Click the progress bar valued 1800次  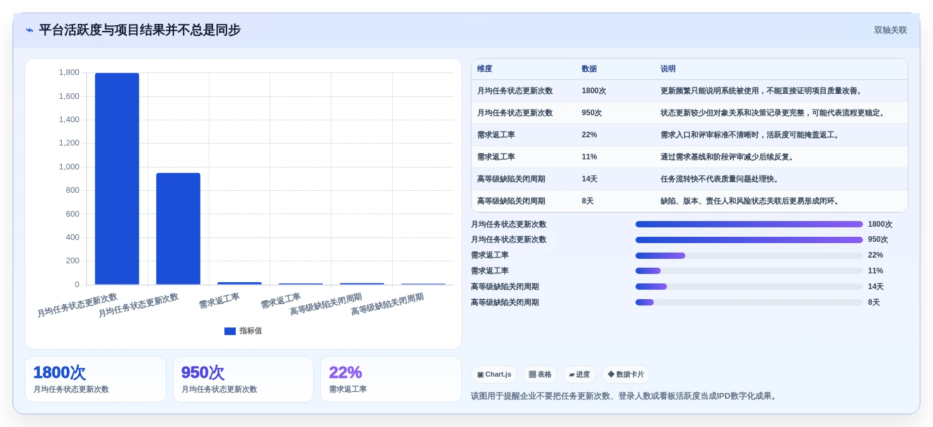pyautogui.click(x=749, y=224)
